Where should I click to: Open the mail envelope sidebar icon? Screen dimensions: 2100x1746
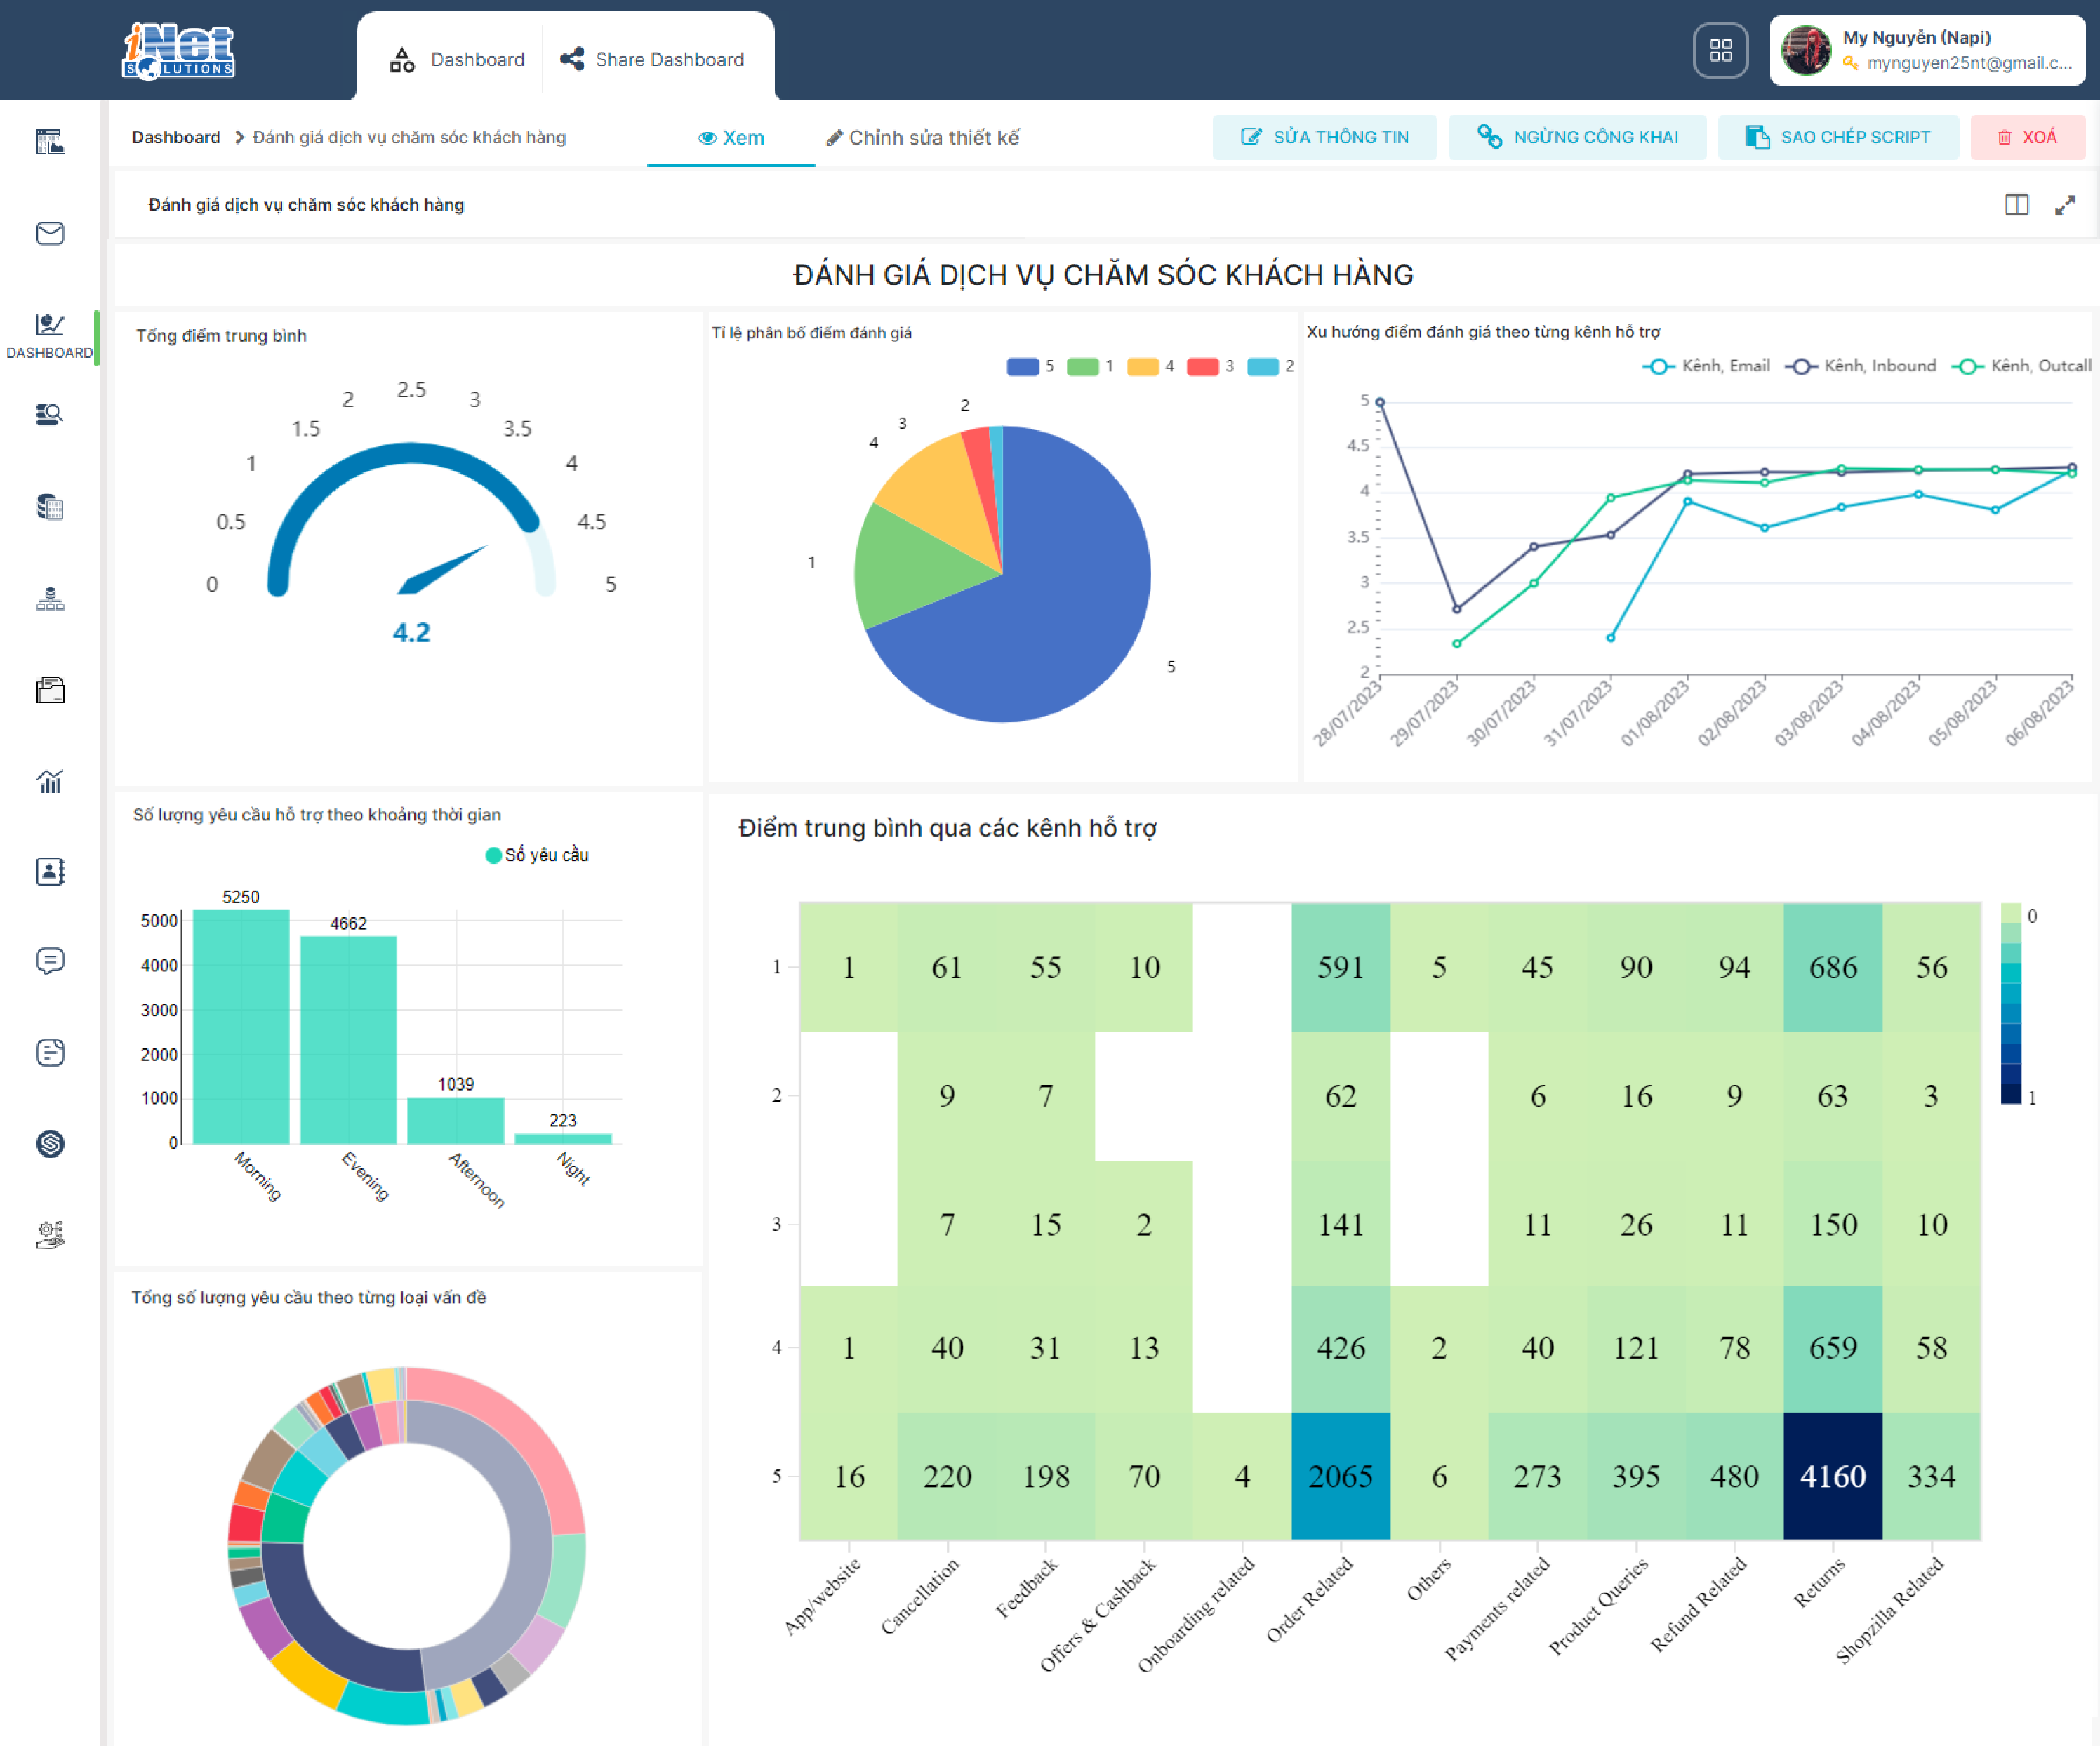[50, 233]
